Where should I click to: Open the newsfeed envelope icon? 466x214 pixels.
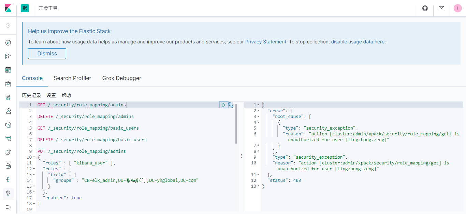click(x=441, y=8)
